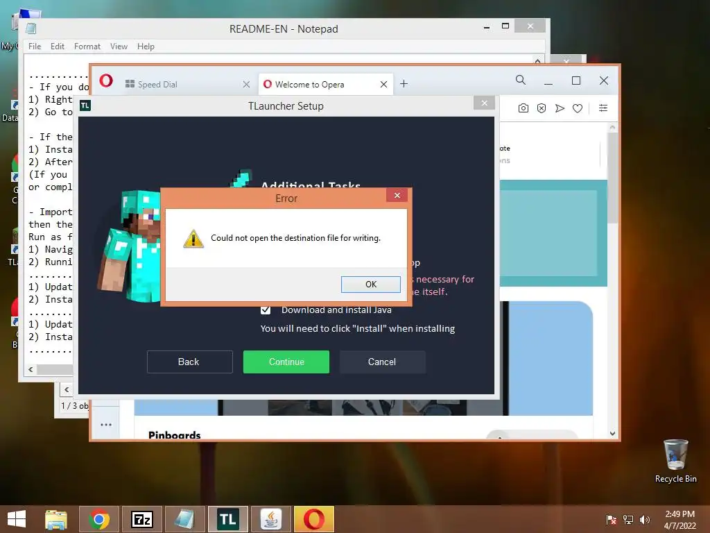
Task: Open Notepad Help menu
Action: click(x=146, y=46)
